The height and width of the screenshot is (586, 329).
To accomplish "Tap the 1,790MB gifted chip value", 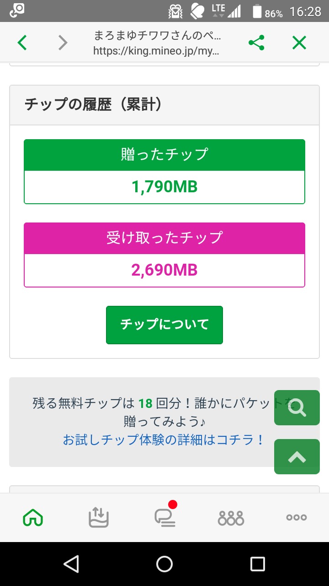I will [164, 187].
